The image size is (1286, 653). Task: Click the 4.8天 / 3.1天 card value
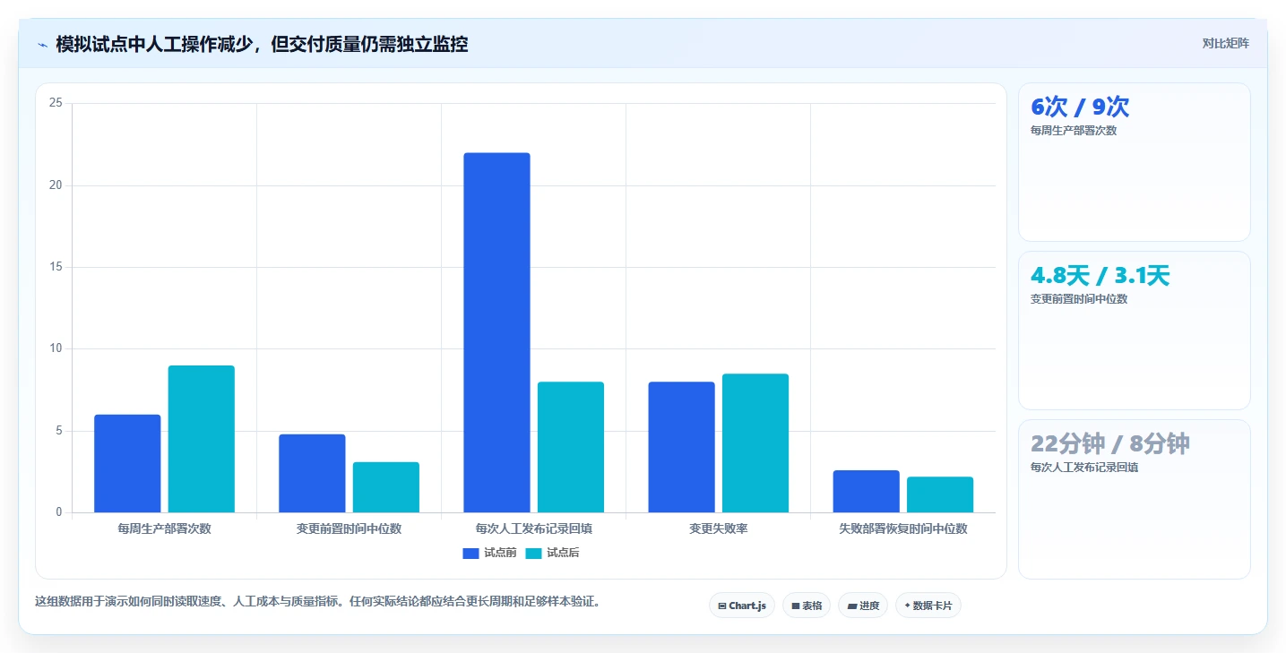point(1100,275)
